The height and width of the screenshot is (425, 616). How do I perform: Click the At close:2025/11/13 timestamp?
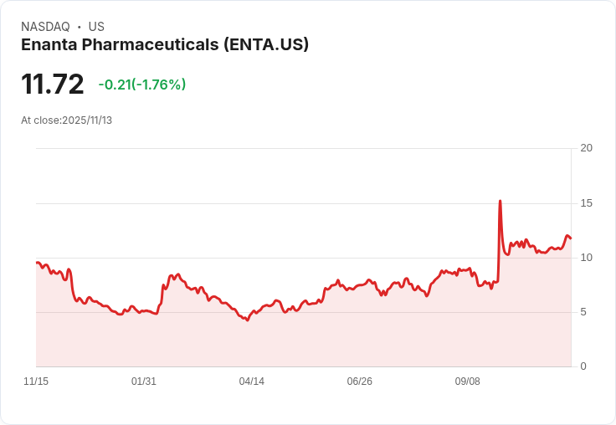click(x=66, y=120)
